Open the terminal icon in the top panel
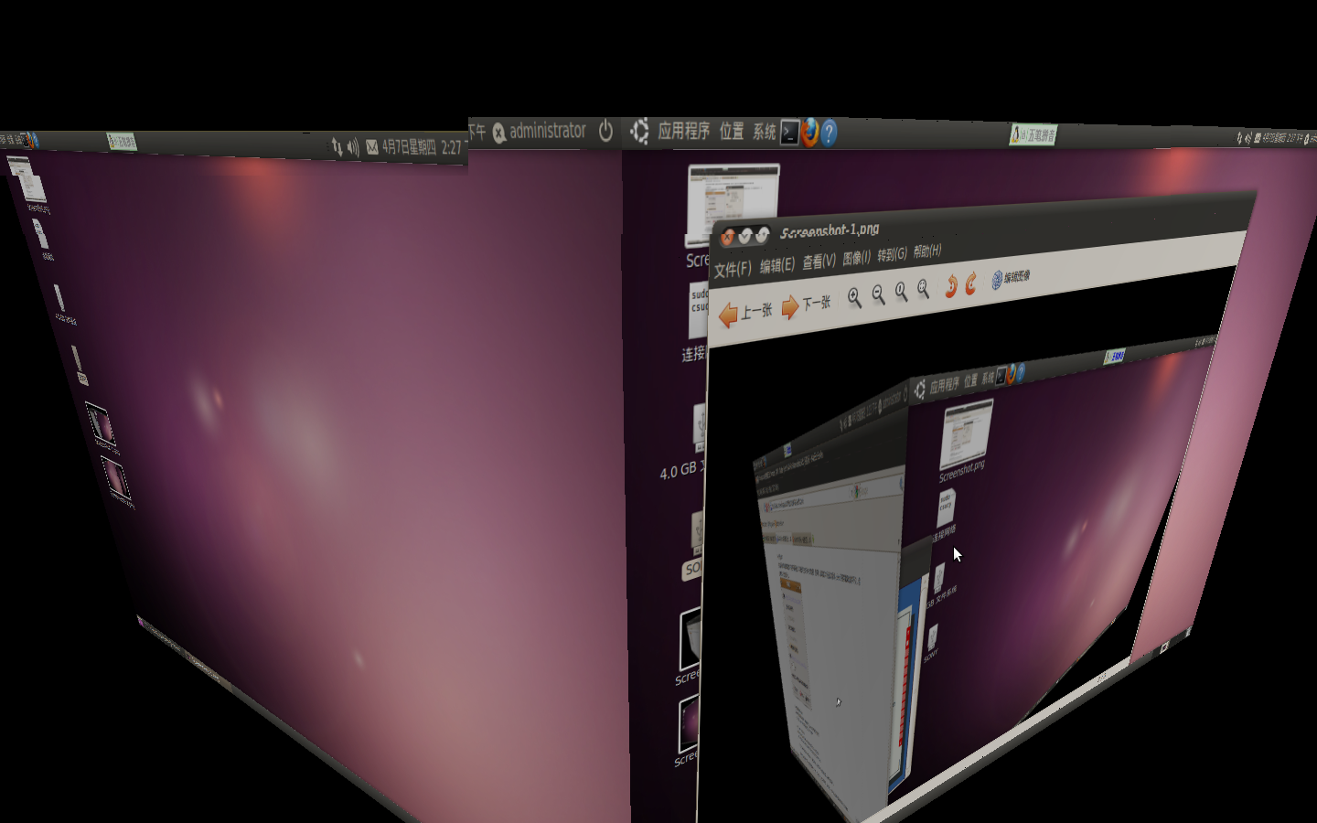The height and width of the screenshot is (823, 1317). (x=788, y=134)
